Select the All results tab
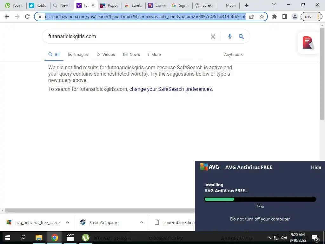 (54, 55)
